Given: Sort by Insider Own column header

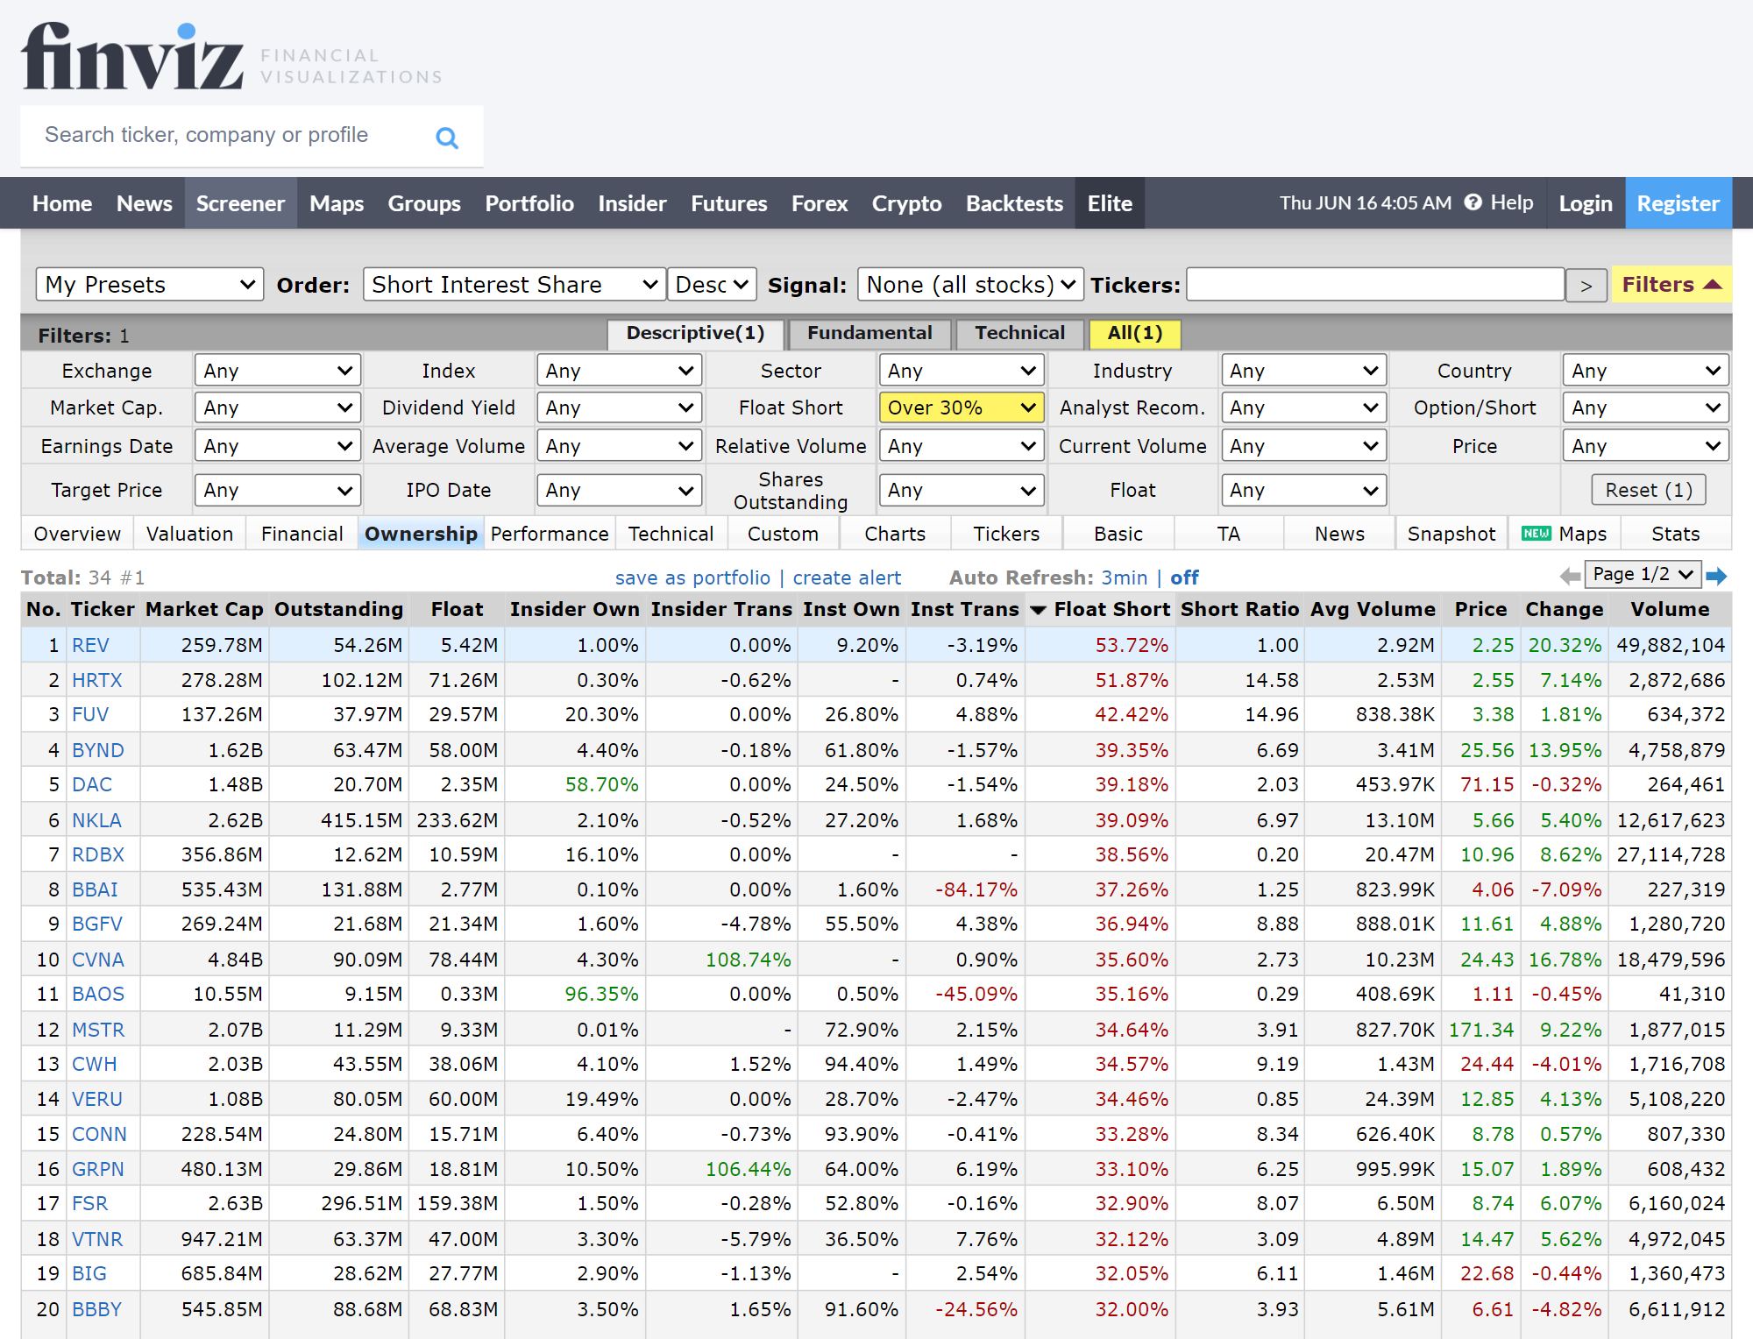Looking at the screenshot, I should [574, 609].
